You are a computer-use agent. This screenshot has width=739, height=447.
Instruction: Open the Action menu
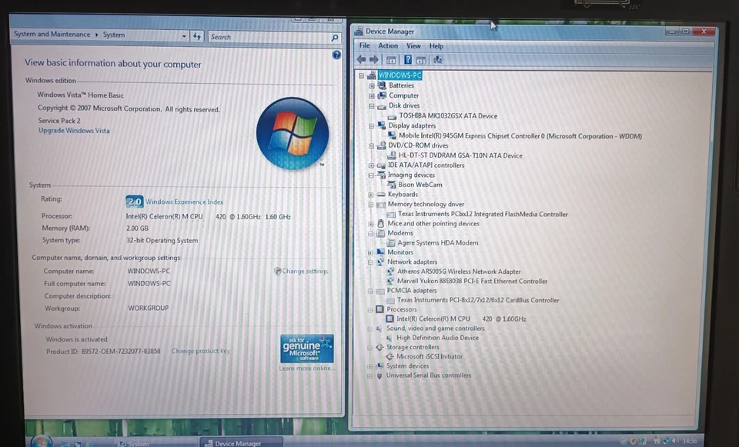(x=387, y=45)
